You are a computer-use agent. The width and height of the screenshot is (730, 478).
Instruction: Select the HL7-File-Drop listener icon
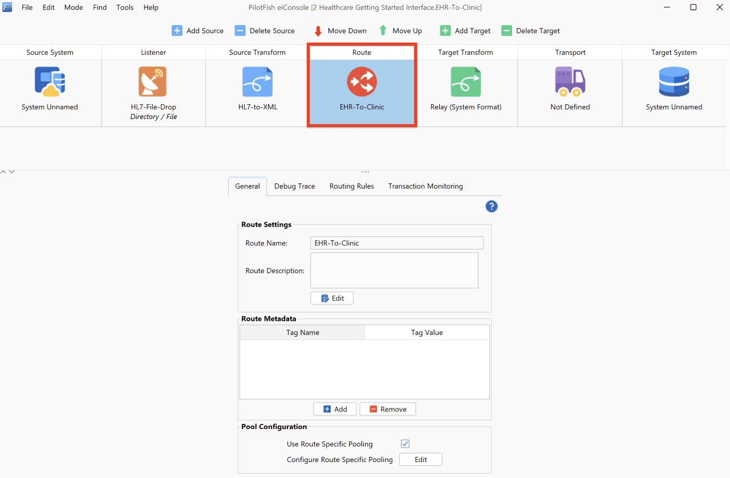[153, 81]
